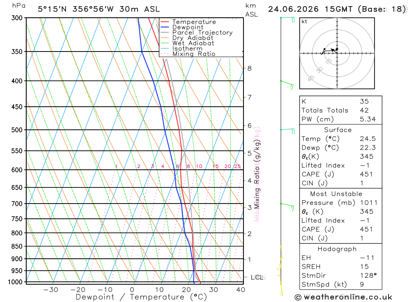412x302 pixels.
Task: Click the 700 pressure level label
Action: point(17,204)
